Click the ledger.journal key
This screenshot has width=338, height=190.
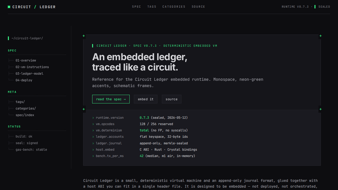point(109,143)
